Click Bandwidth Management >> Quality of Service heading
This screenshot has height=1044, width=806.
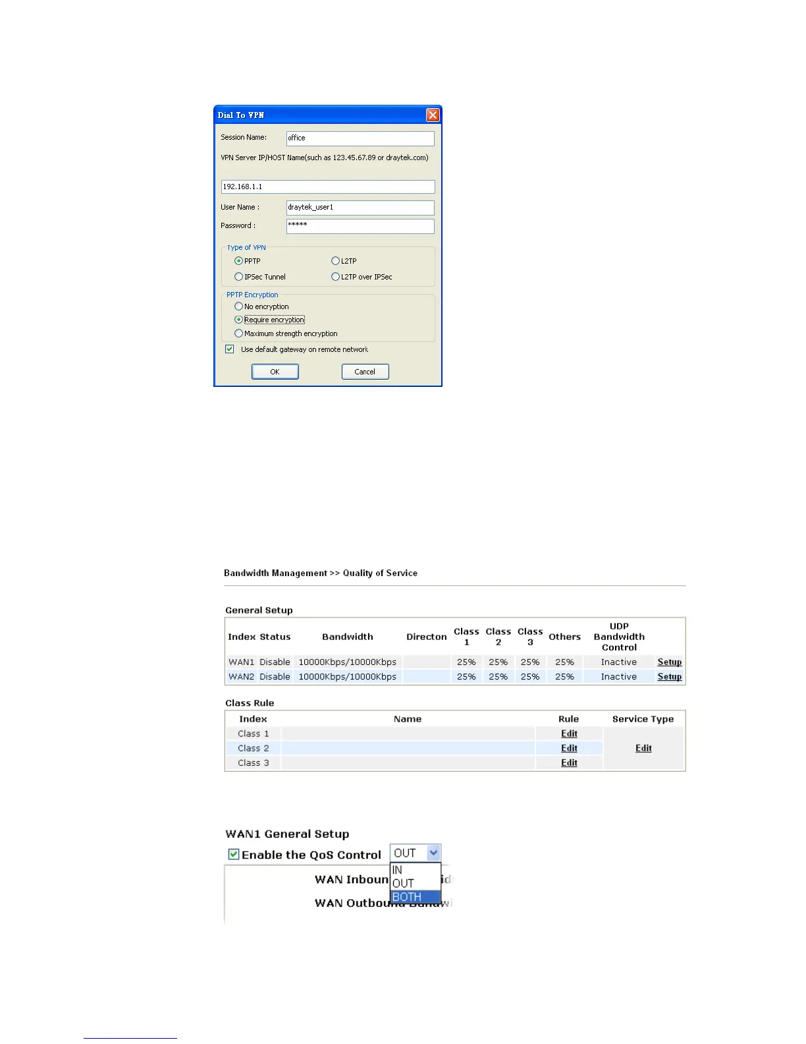[321, 573]
